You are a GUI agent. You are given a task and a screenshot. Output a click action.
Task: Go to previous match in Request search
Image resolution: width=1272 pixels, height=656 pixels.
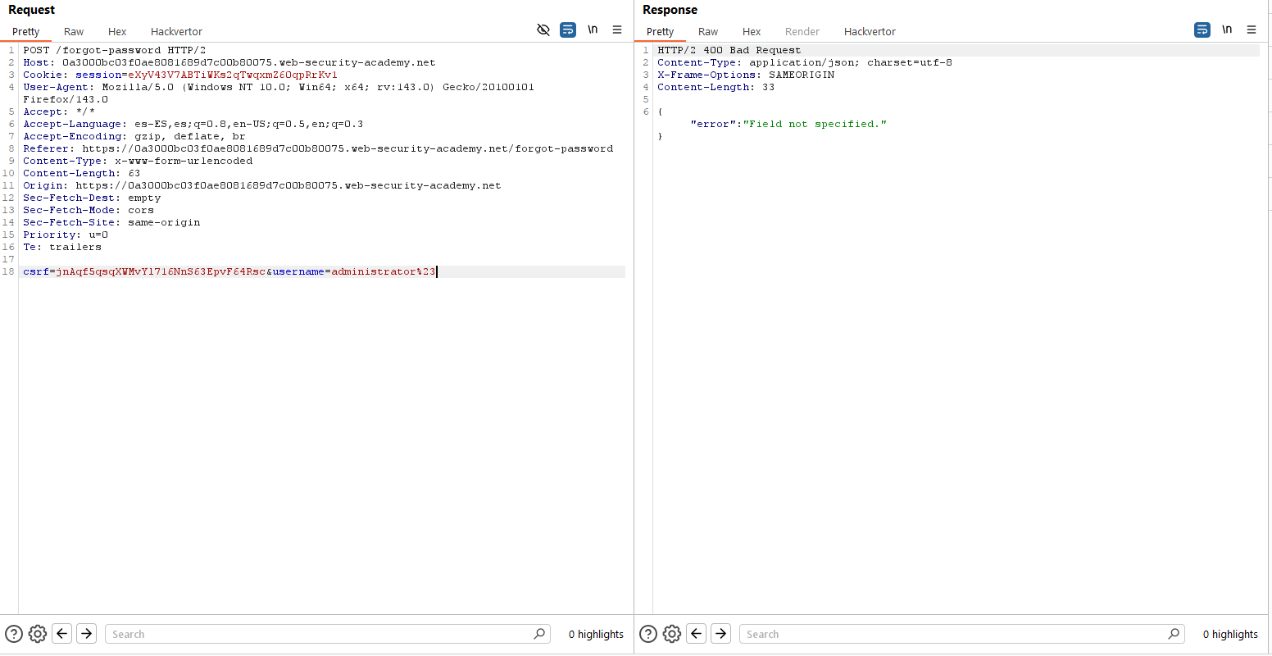[x=61, y=634]
